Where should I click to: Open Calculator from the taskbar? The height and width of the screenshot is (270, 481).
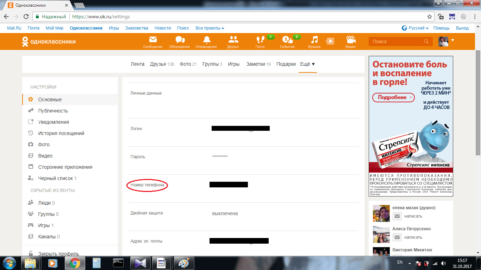(x=96, y=263)
